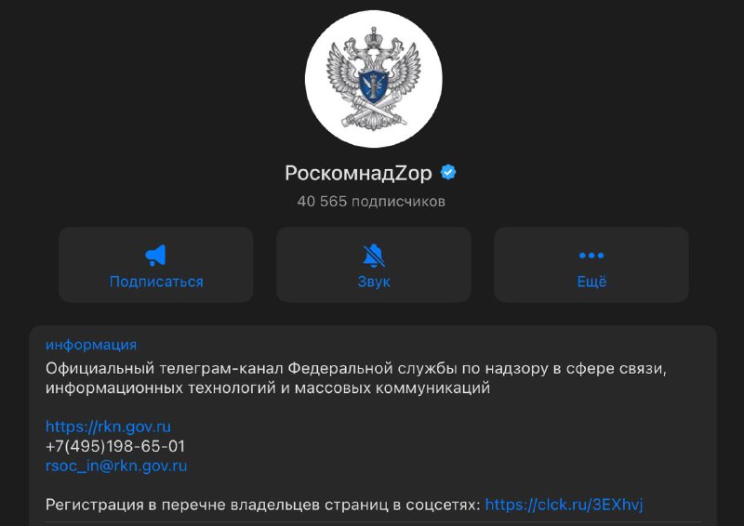Open the https://rkn.gov.ru link
This screenshot has height=526, width=744.
point(108,427)
